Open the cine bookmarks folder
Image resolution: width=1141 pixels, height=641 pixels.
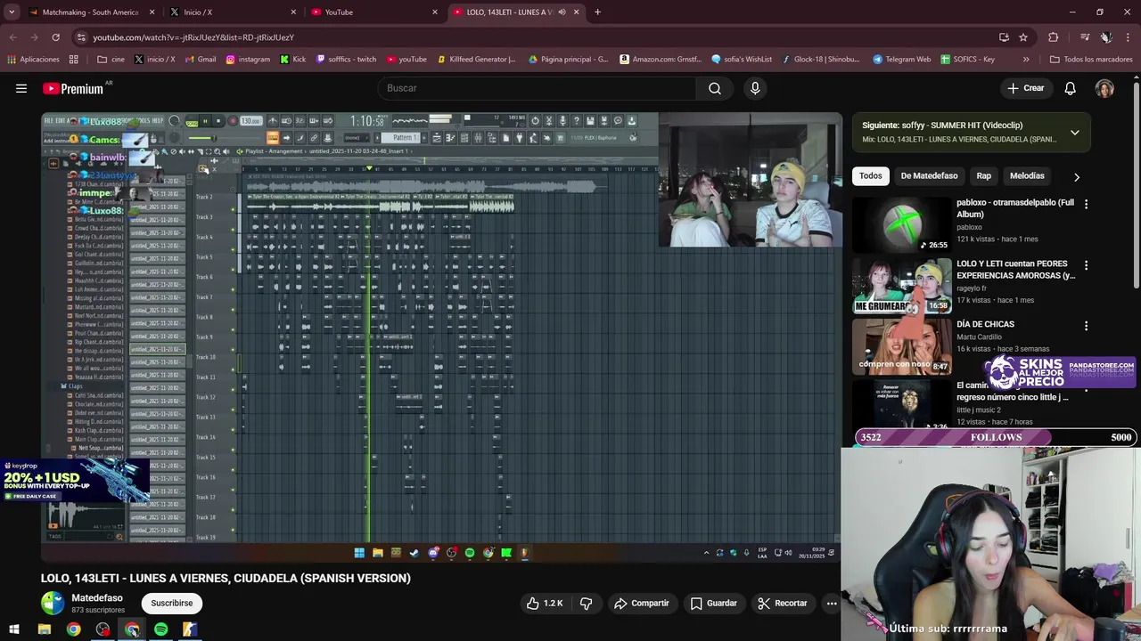pos(111,60)
